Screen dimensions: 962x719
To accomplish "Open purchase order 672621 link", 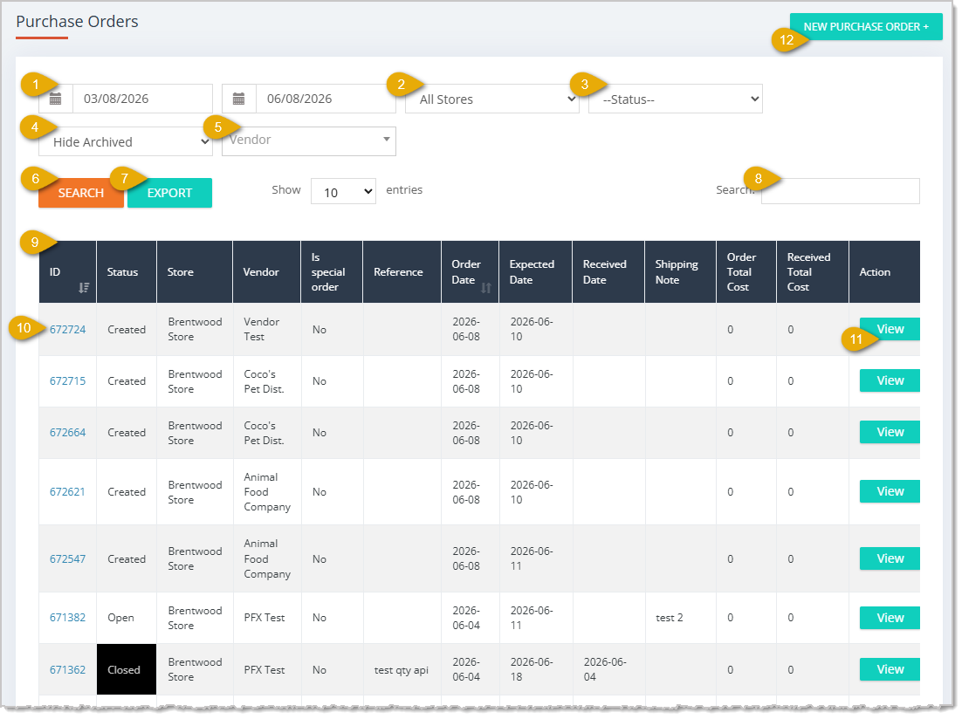I will coord(67,492).
